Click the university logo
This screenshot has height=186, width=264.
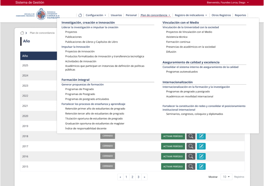click(38, 14)
